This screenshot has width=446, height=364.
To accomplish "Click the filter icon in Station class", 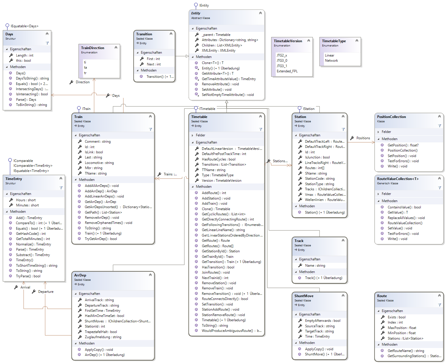I will 343,129.
